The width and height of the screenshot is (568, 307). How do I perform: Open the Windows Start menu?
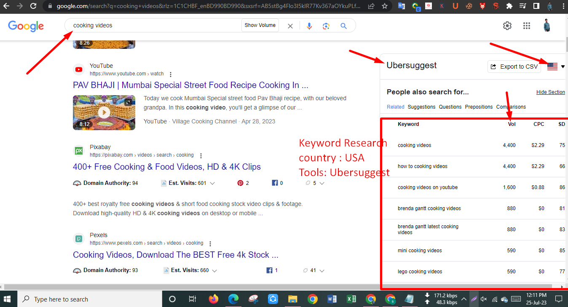tap(7, 299)
